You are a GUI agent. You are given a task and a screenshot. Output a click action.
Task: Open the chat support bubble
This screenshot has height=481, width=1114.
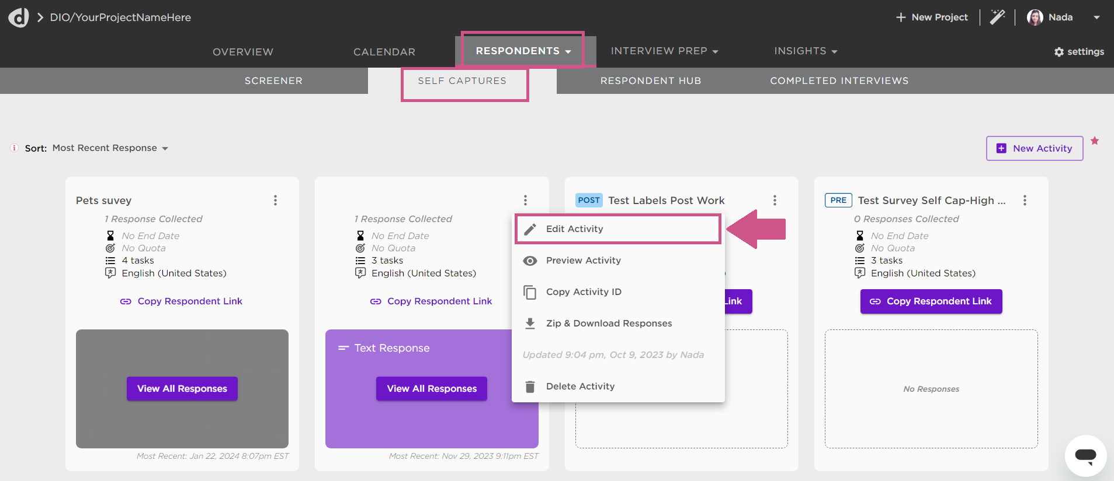[1085, 455]
